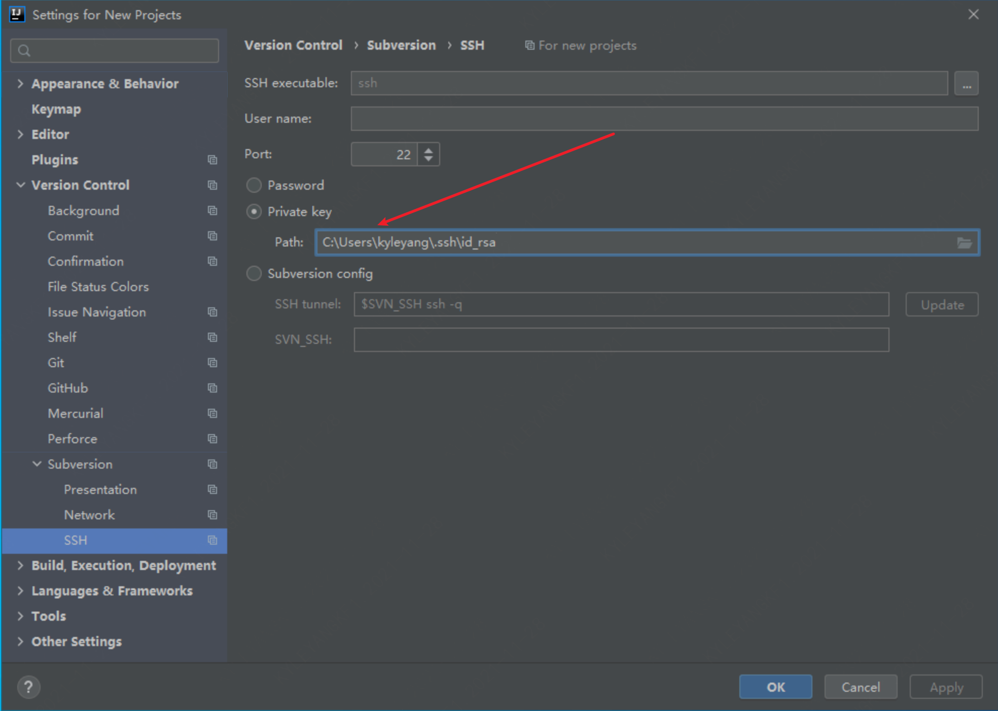This screenshot has height=711, width=998.
Task: Select the Password radio button
Action: point(254,185)
